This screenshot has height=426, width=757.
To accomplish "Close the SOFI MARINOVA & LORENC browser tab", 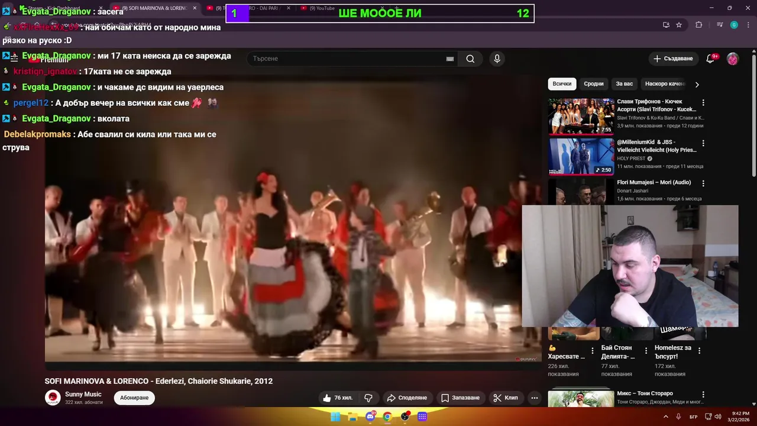I will point(195,8).
